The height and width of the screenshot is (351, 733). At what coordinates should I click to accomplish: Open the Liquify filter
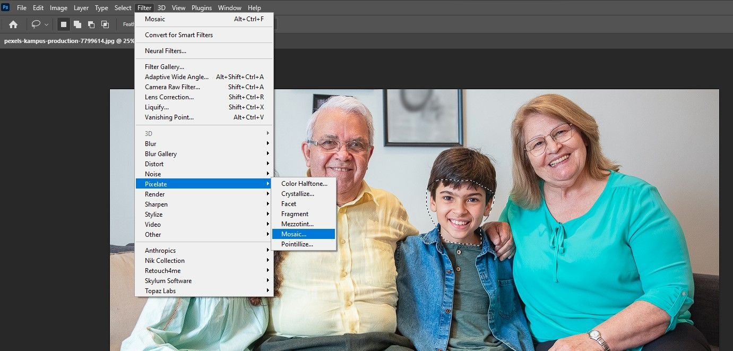(204, 107)
